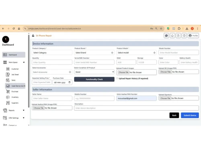This screenshot has height=151, width=201.
Task: Add an accessory with the plus icon
Action: (70, 72)
